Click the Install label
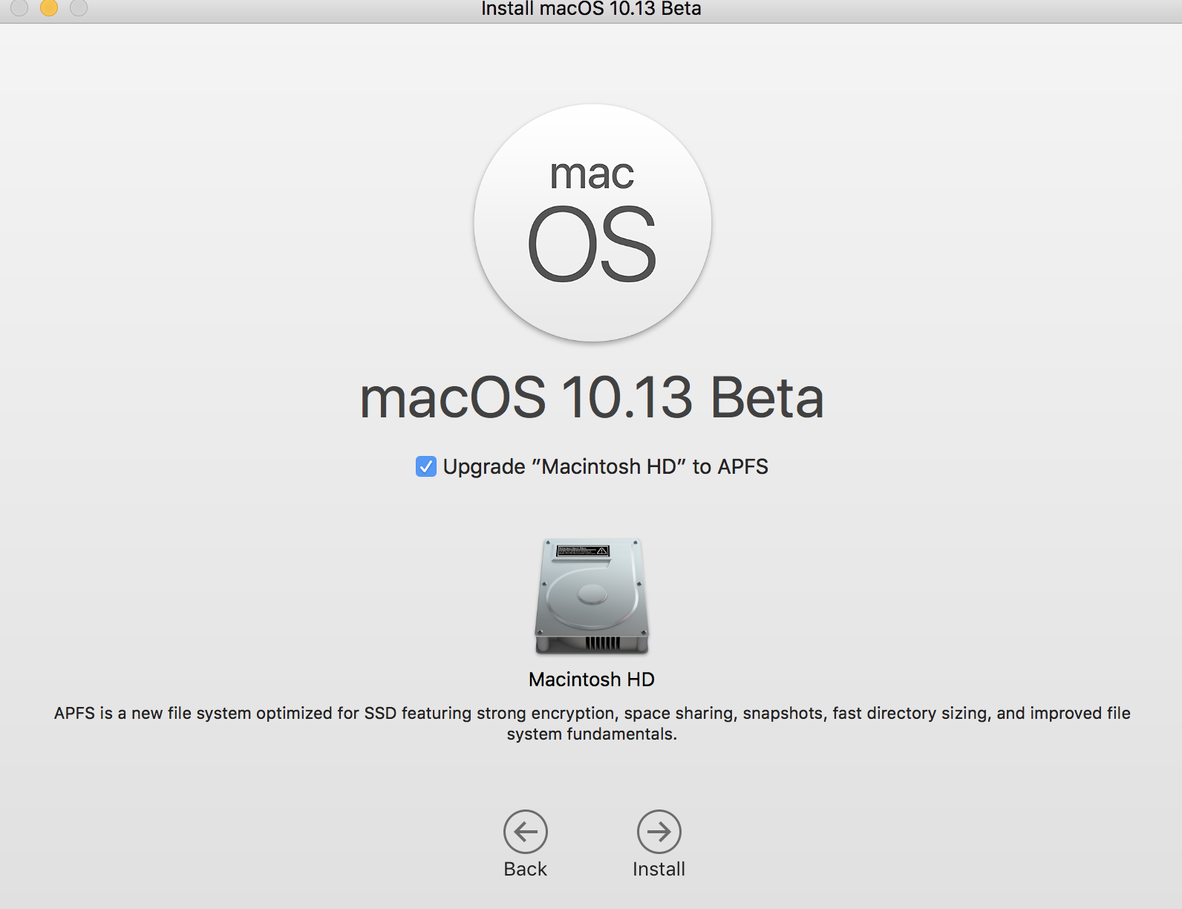Image resolution: width=1182 pixels, height=909 pixels. click(659, 869)
